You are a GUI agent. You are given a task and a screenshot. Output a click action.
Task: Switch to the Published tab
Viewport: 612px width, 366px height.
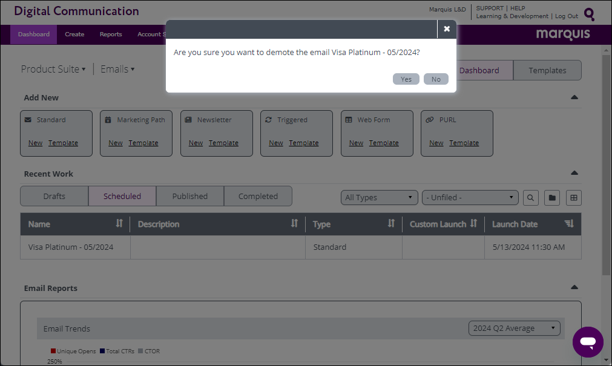click(190, 196)
